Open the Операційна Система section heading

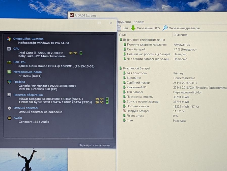(28, 39)
